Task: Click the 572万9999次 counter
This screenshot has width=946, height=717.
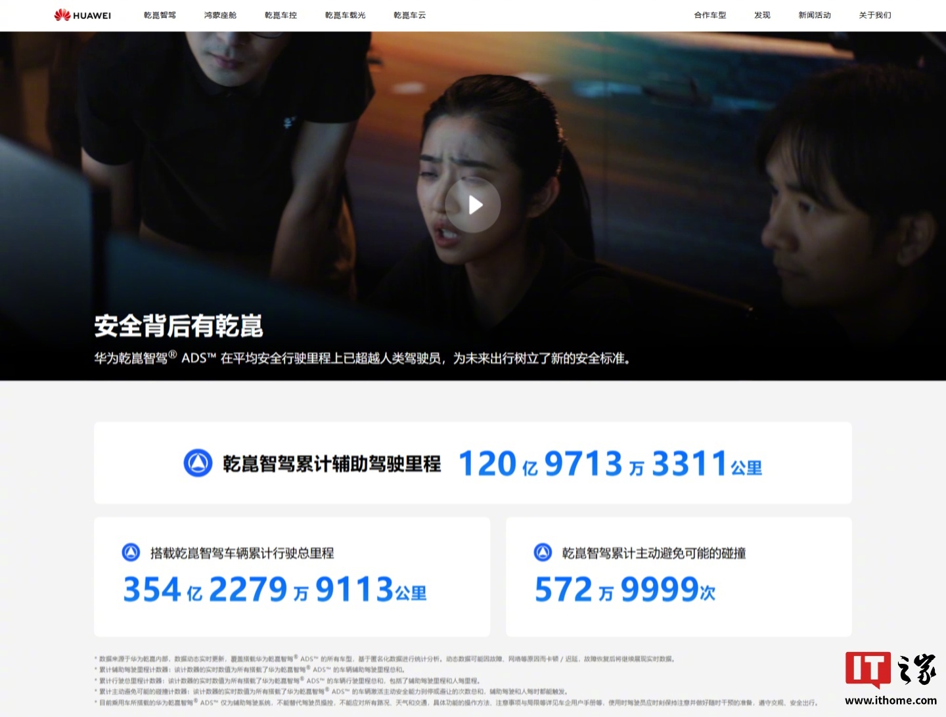Action: 625,589
